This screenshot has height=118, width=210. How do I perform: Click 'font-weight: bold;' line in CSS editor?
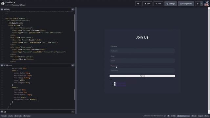(x=22, y=83)
